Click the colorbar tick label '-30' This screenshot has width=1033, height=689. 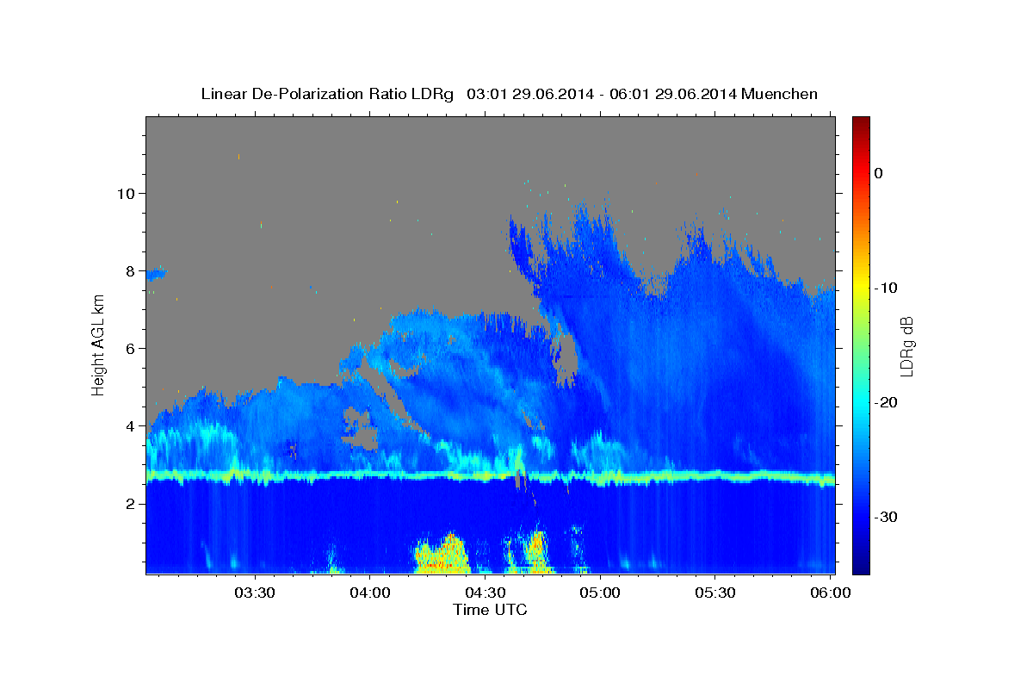[x=886, y=517]
